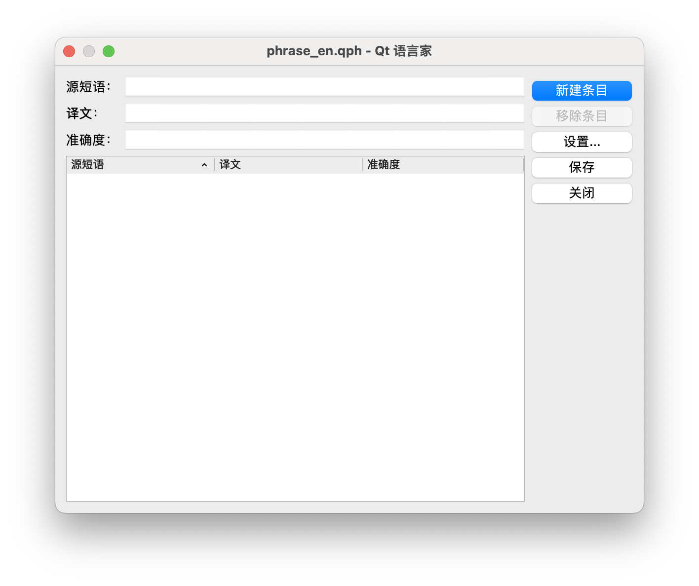Click the disabled 移除条目 button
The image size is (699, 586).
pyautogui.click(x=582, y=116)
